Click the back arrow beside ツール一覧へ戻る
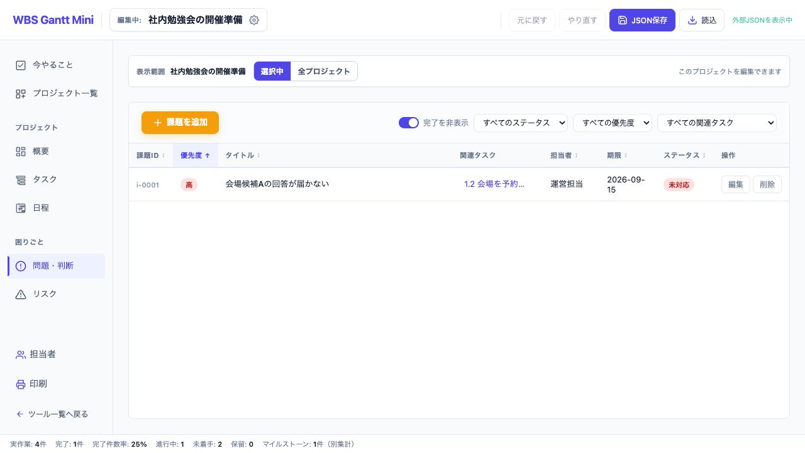The height and width of the screenshot is (453, 805). tap(20, 414)
